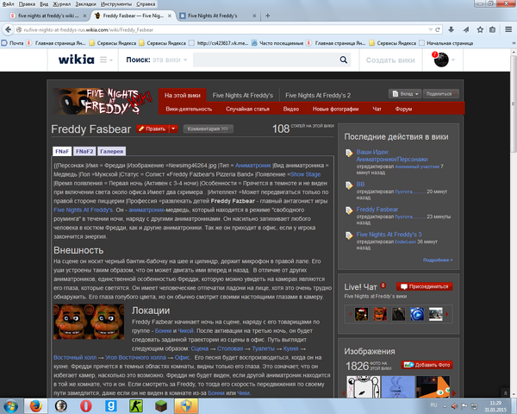
Task: Click Присоединиться chat button
Action: (424, 286)
